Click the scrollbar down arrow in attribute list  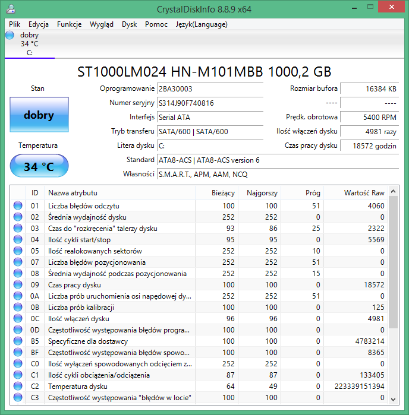point(394,399)
